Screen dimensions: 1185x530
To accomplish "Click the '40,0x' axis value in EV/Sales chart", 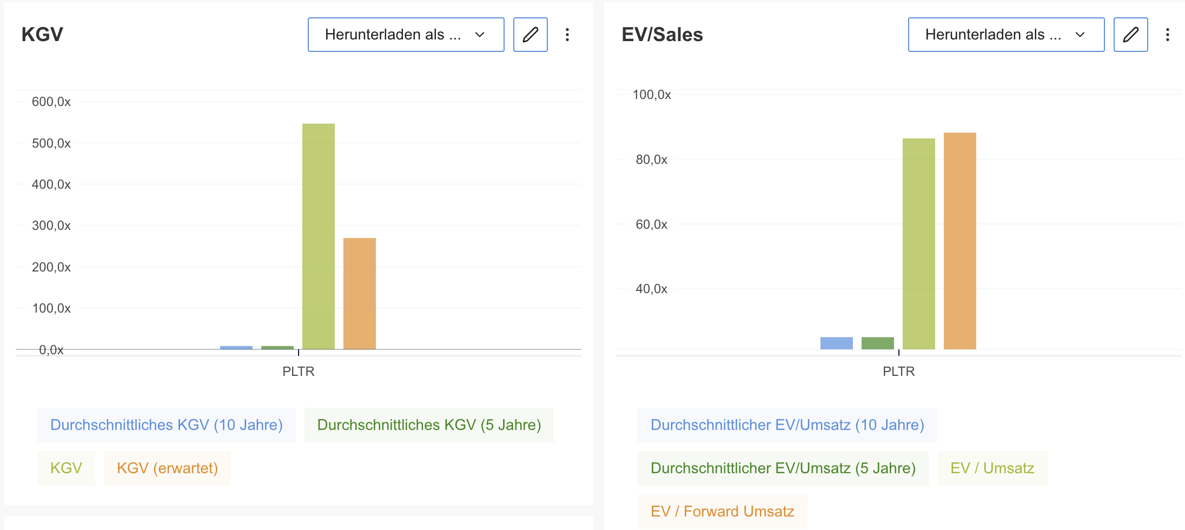I will click(652, 289).
